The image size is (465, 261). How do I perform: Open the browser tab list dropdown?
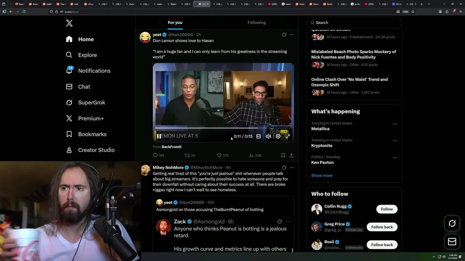click(x=429, y=4)
